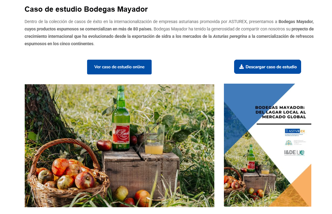
Task: Click the bold Bodegas Mayador text in paragraph
Action: coord(296,22)
